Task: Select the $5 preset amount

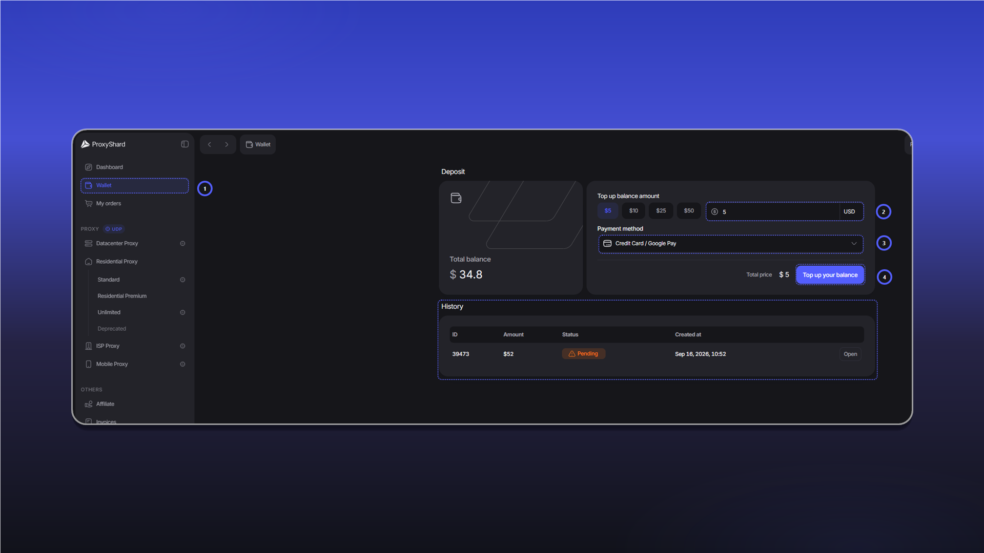Action: [608, 211]
